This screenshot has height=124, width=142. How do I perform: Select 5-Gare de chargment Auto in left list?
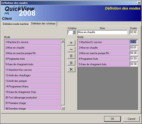[x=33, y=64]
